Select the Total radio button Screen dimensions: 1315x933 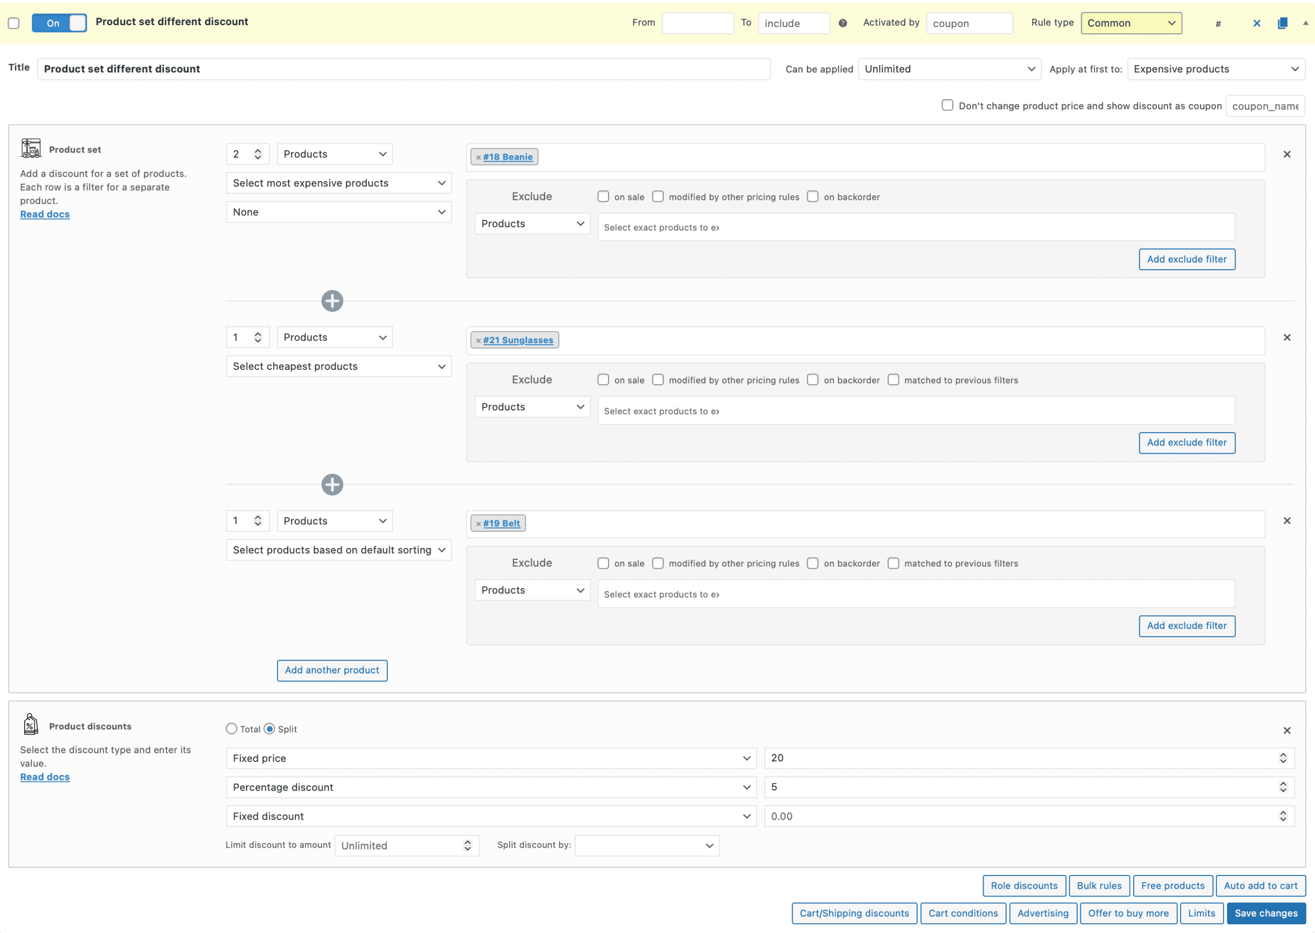click(232, 729)
